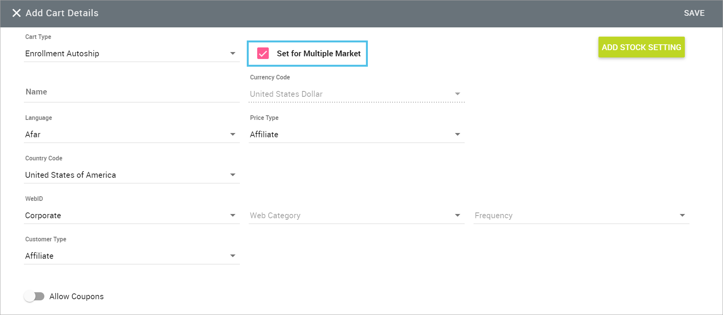Click the Corporate WebID selection
This screenshot has width=723, height=315.
43,216
